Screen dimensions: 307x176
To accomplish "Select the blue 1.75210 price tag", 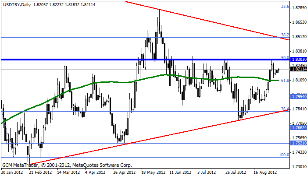I will 299,143.
